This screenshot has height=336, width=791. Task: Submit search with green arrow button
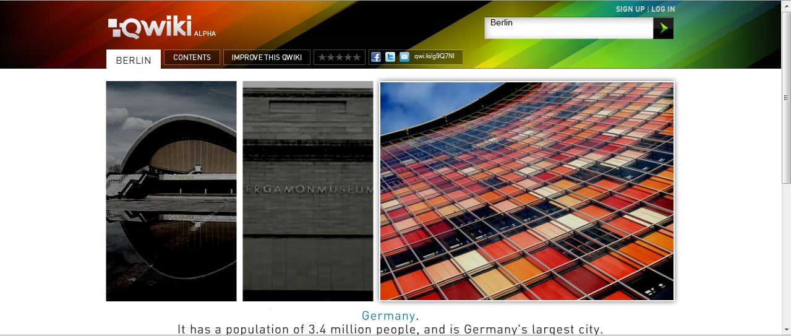click(664, 28)
